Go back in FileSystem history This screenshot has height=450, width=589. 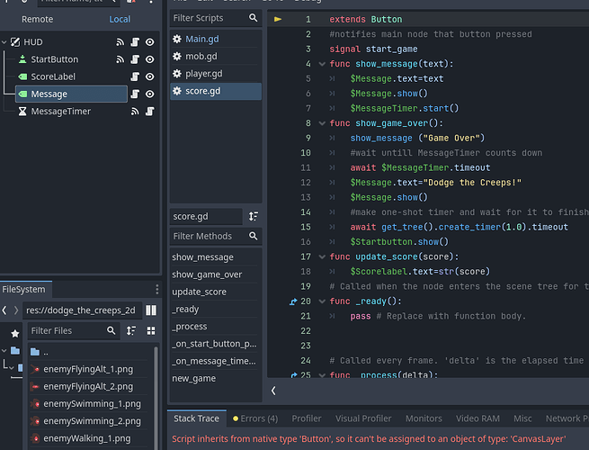coord(4,310)
